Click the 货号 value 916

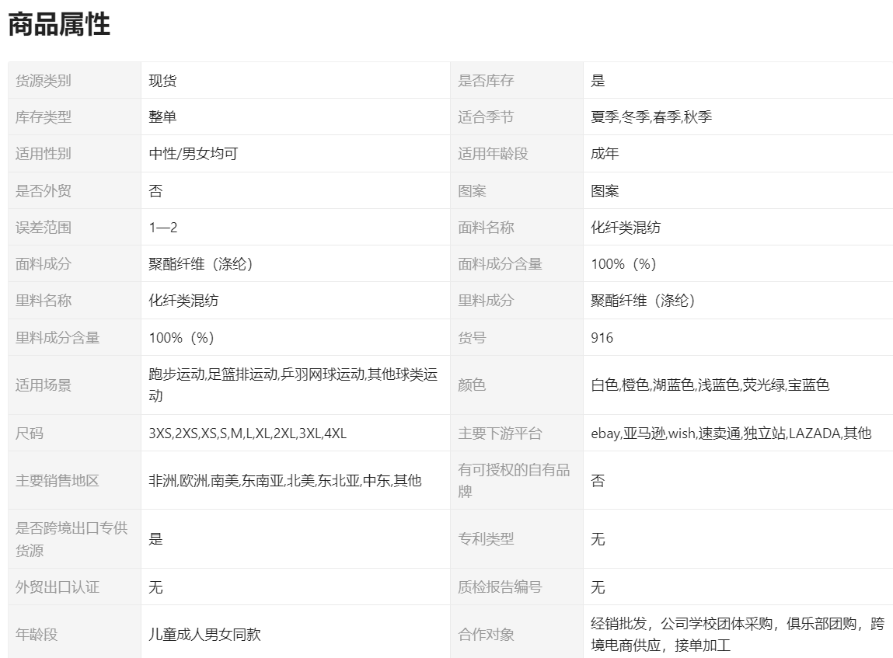tap(602, 338)
